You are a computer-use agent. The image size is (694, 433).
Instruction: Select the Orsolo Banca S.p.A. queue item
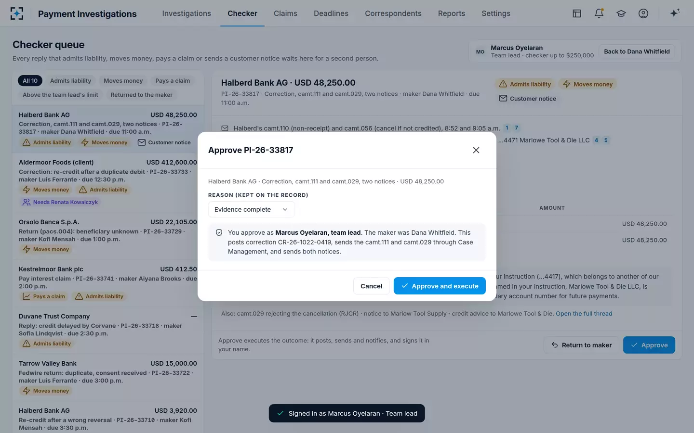107,236
